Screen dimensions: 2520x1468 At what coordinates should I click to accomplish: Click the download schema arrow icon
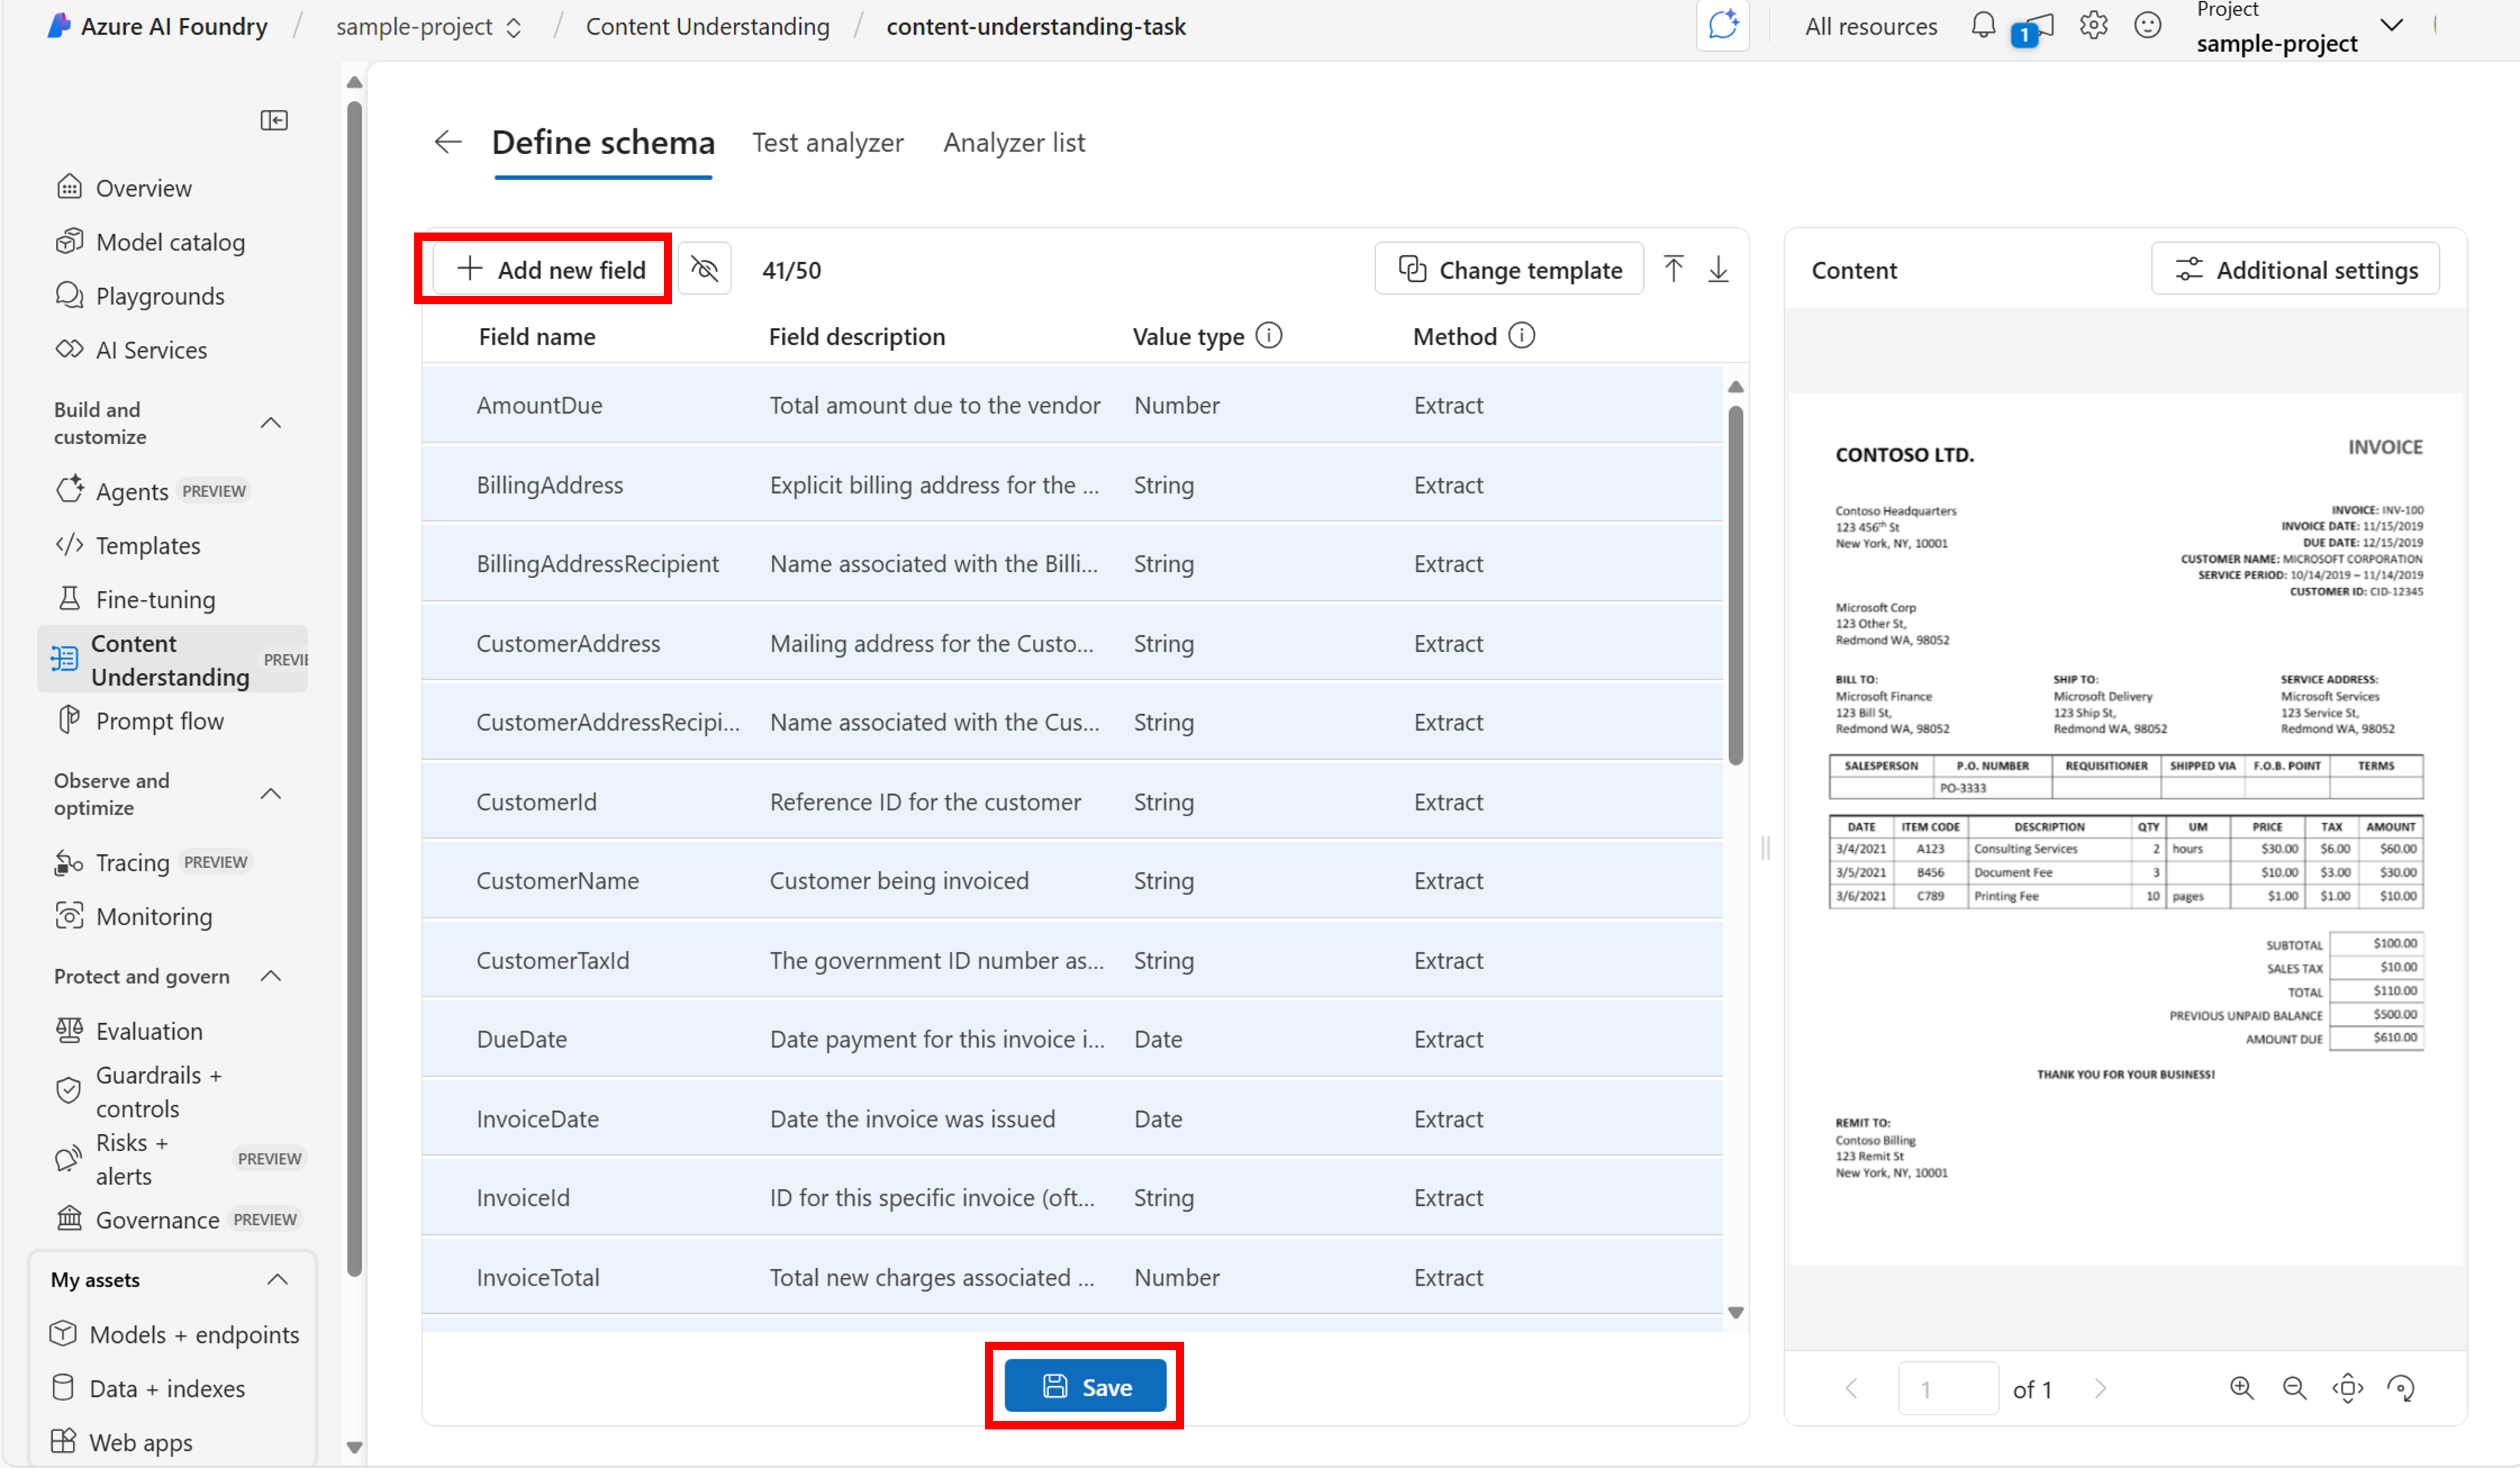[x=1718, y=269]
